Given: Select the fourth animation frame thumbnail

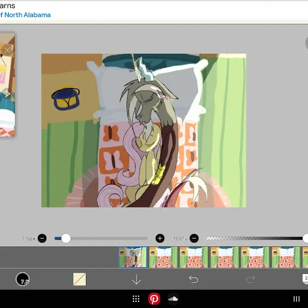Looking at the screenshot, I should [224, 257].
